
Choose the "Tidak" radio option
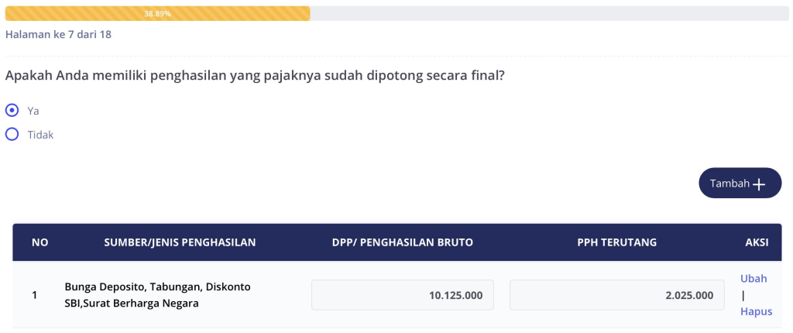(12, 134)
